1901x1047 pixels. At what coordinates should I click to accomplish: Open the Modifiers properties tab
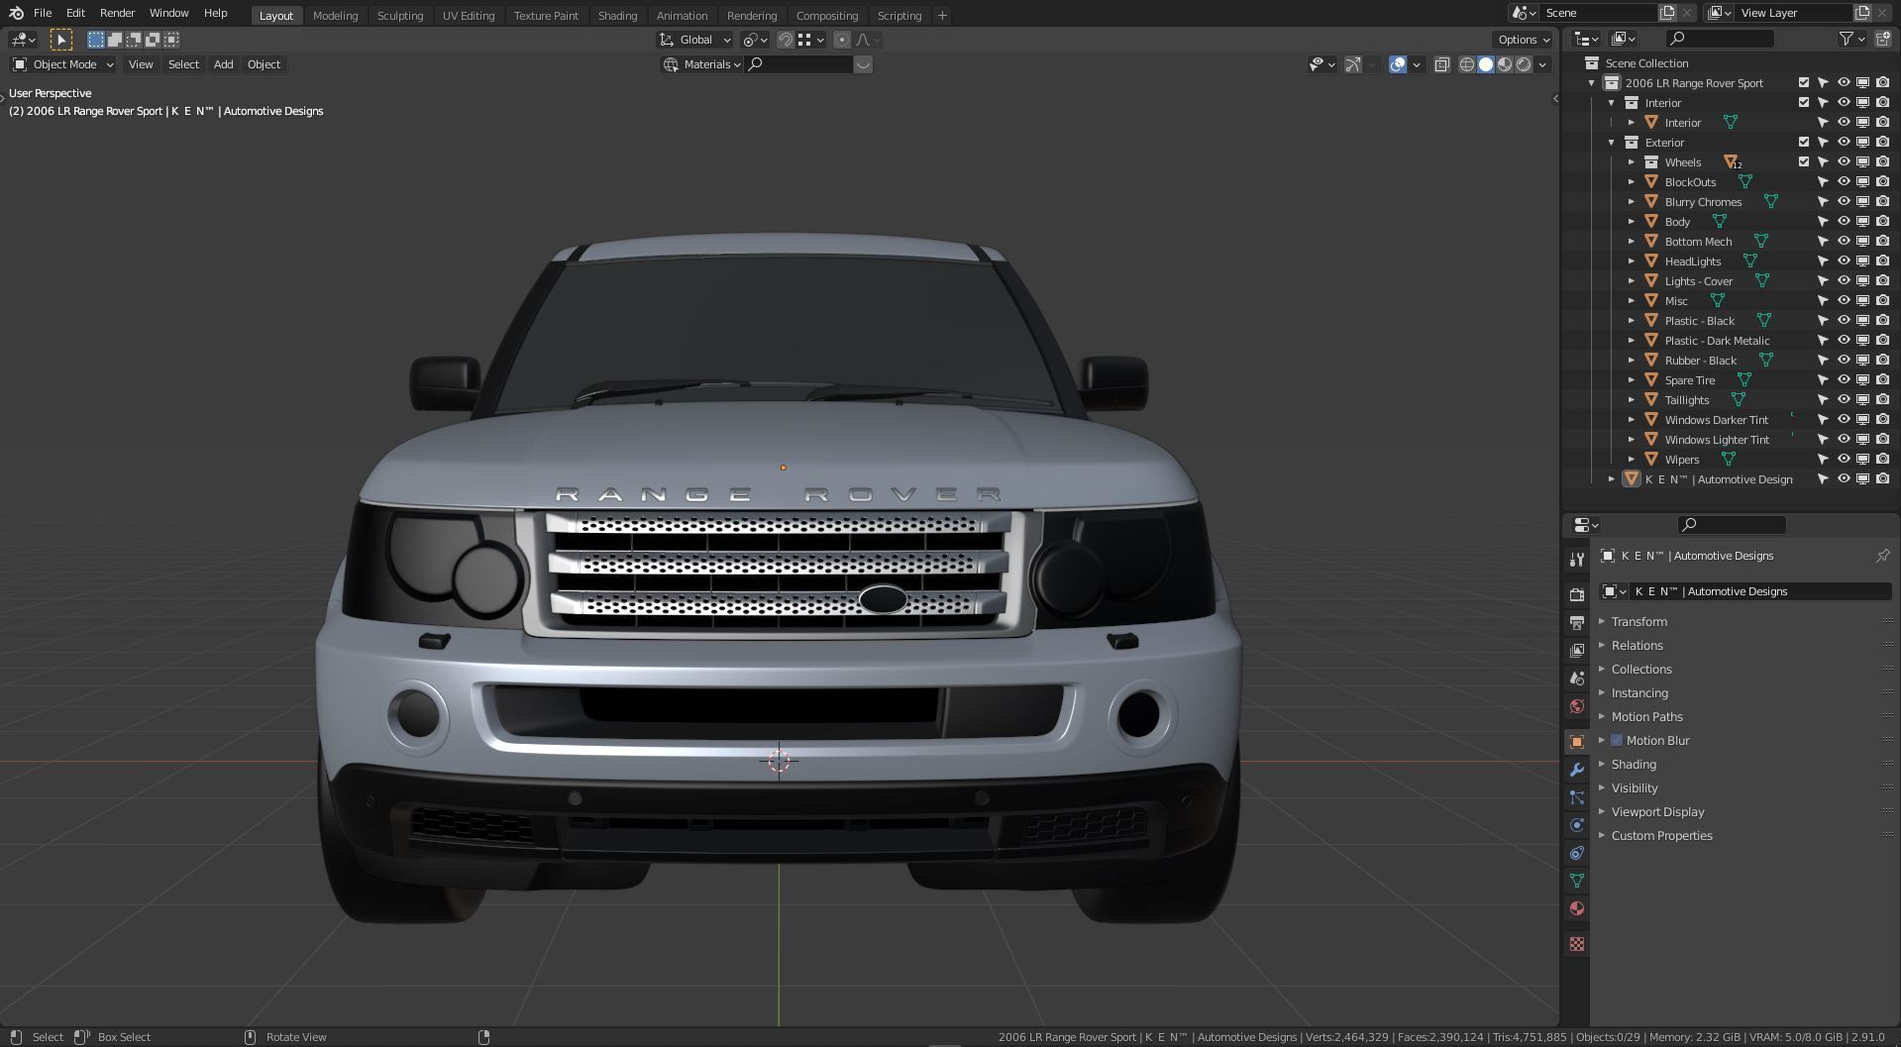(x=1577, y=770)
